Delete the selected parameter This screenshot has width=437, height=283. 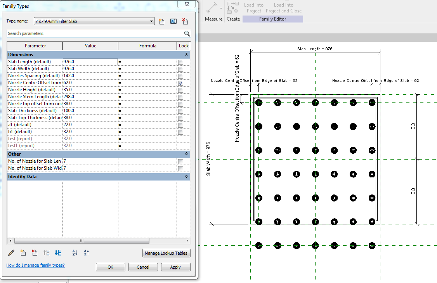pos(35,253)
